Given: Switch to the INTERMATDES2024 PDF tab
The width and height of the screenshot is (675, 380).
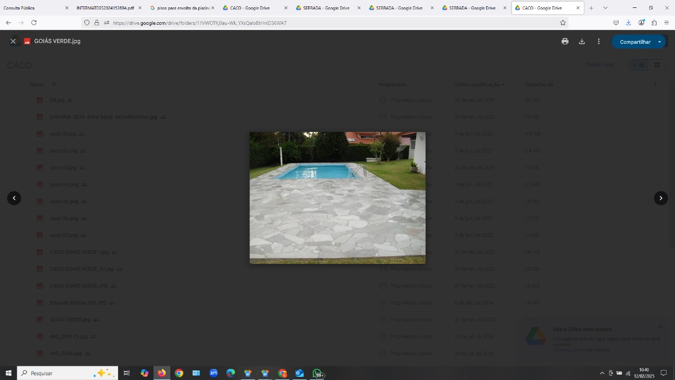Looking at the screenshot, I should click(105, 8).
